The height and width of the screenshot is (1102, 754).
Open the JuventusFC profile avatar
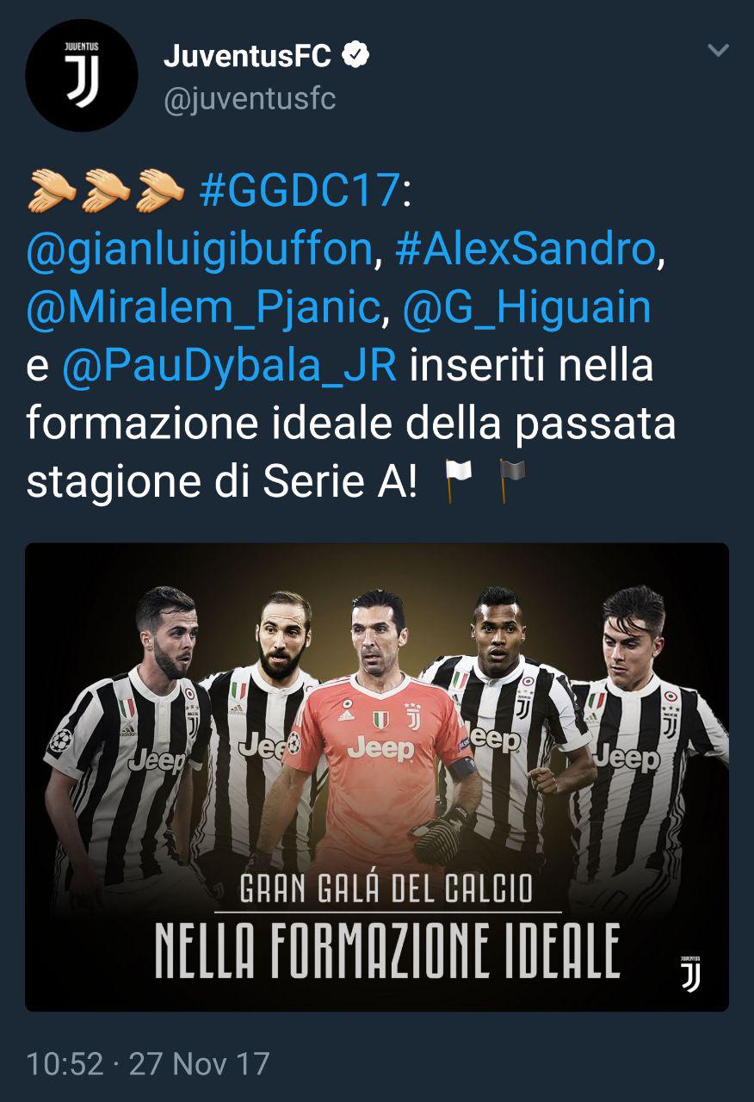[x=82, y=75]
